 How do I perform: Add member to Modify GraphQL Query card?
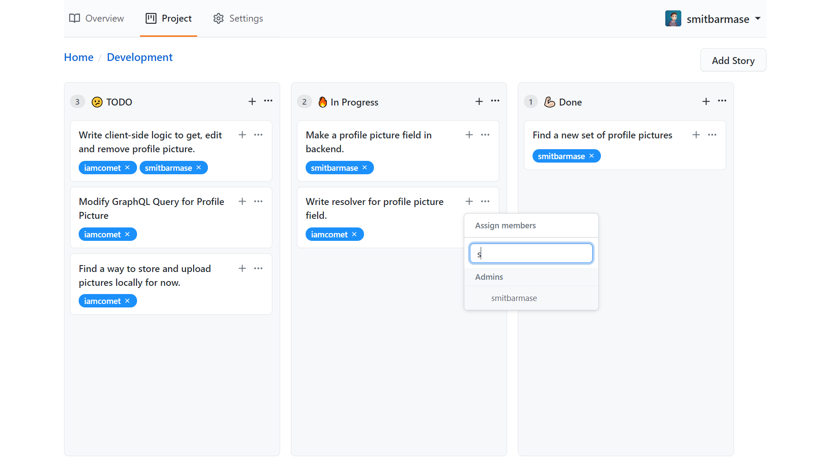click(242, 202)
